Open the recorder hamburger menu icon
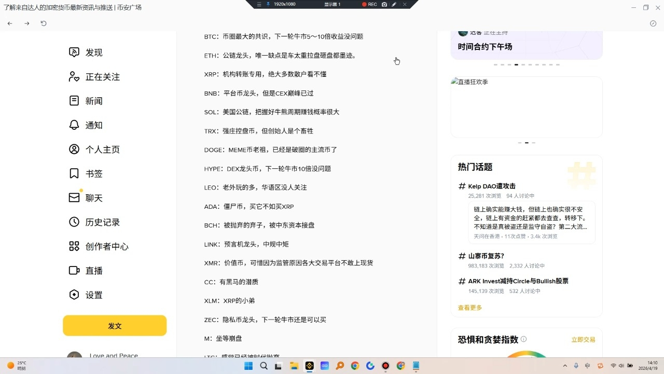 pyautogui.click(x=259, y=4)
